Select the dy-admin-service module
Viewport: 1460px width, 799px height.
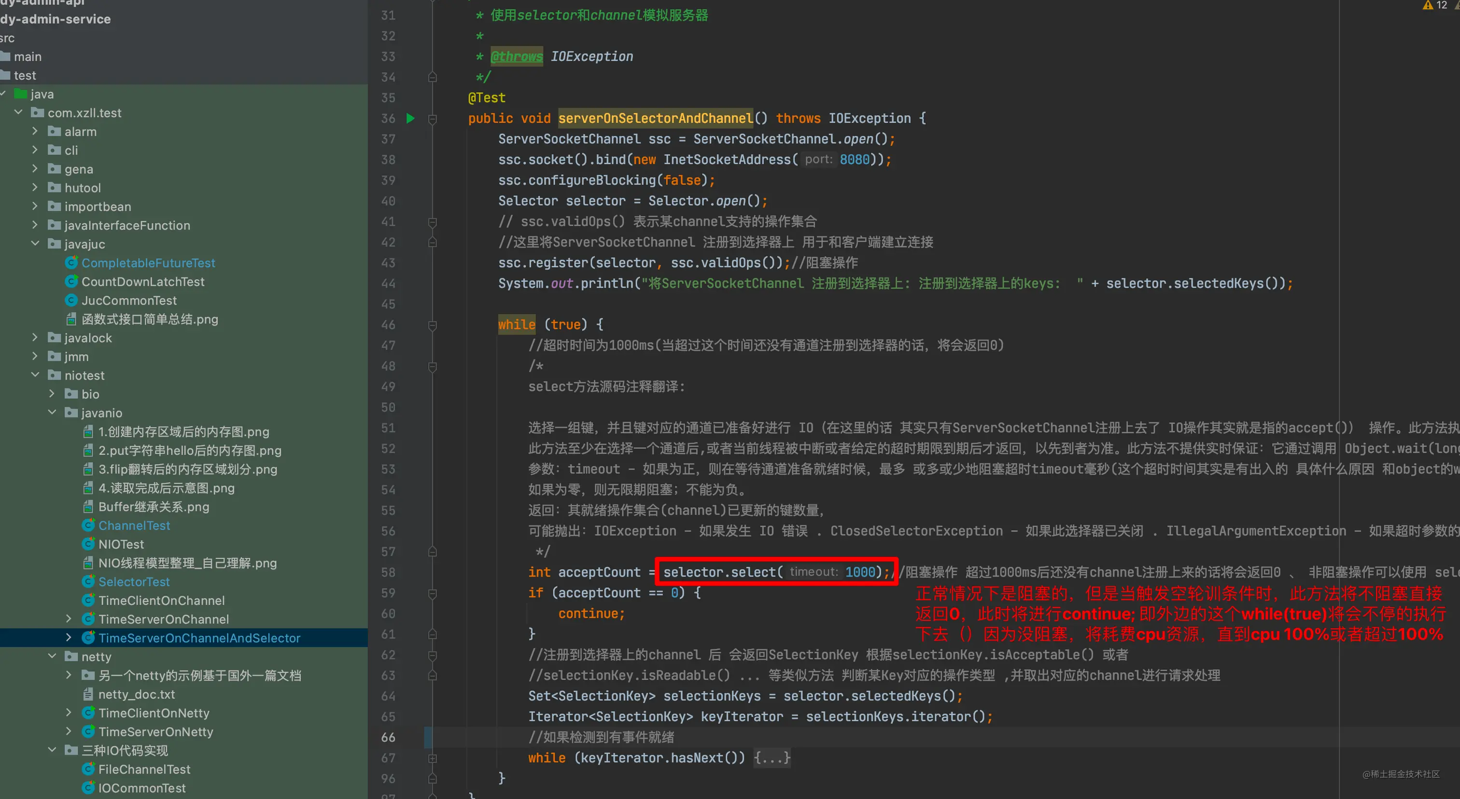[55, 19]
